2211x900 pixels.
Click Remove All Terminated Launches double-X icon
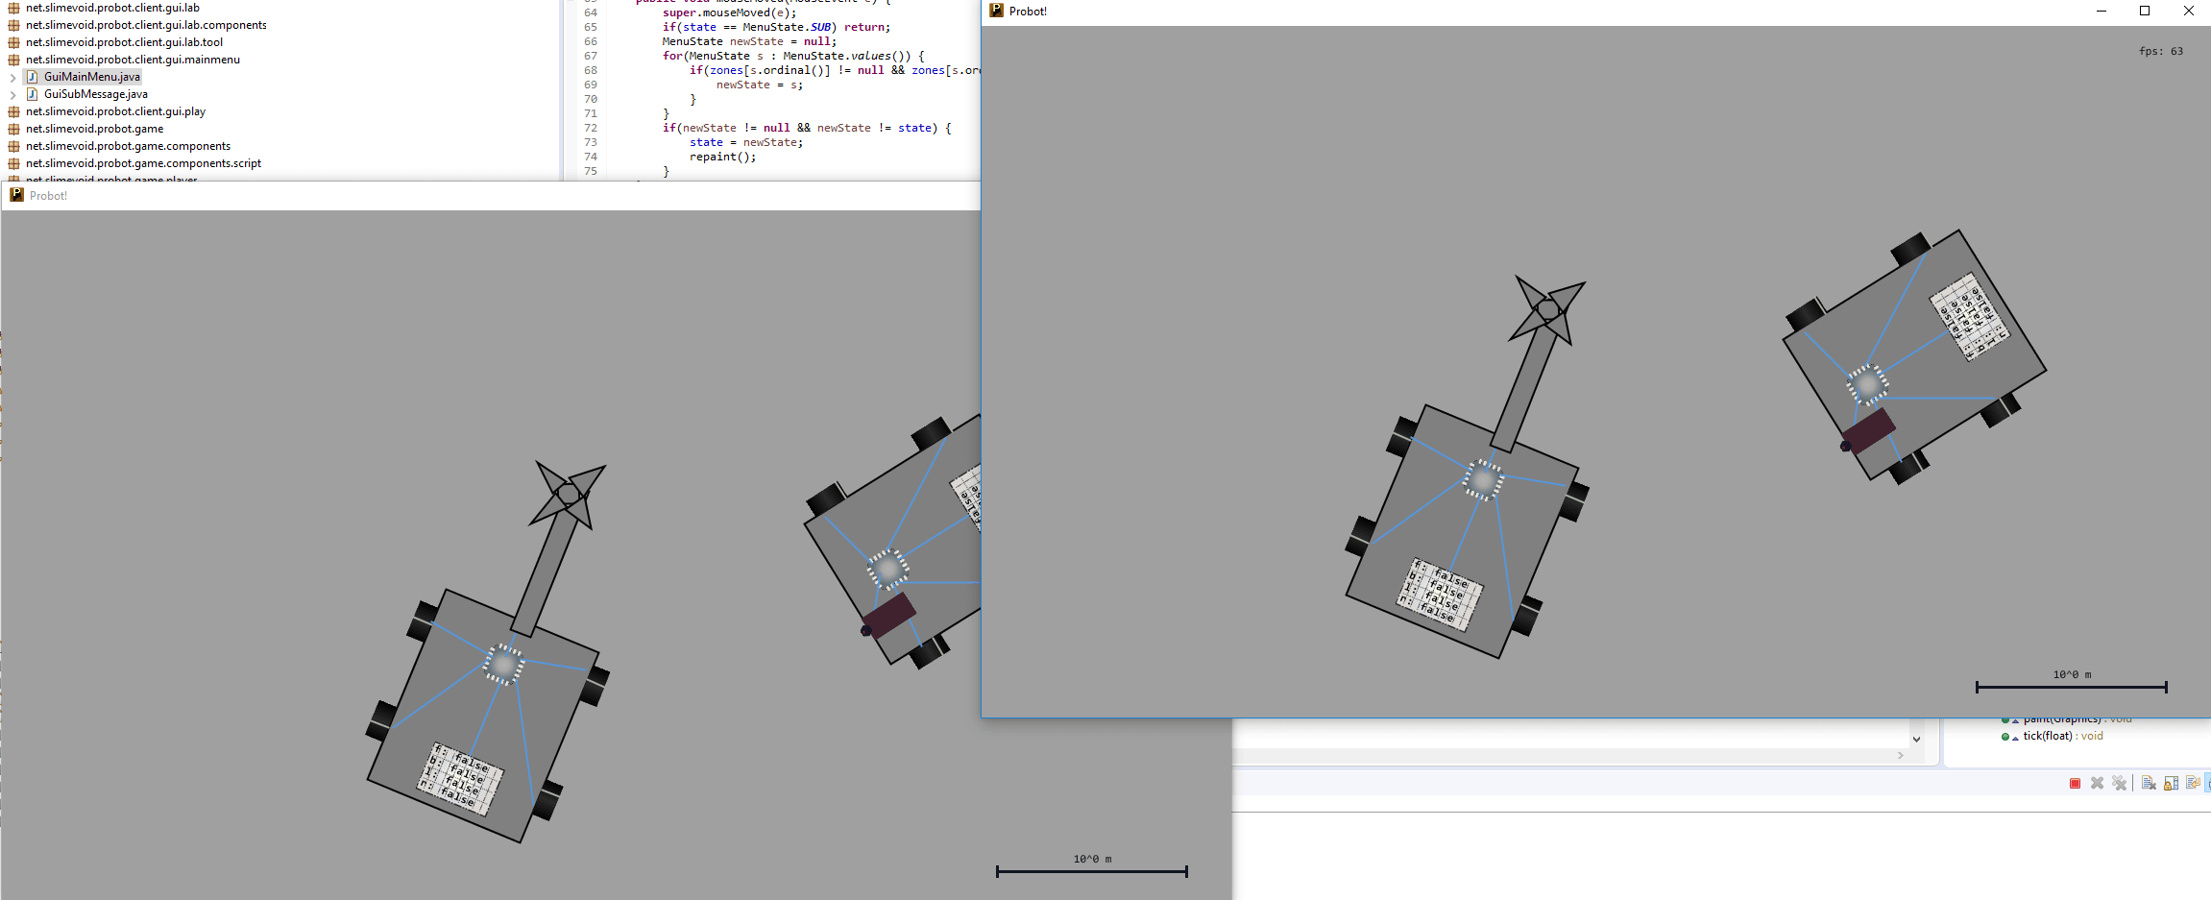coord(2120,783)
